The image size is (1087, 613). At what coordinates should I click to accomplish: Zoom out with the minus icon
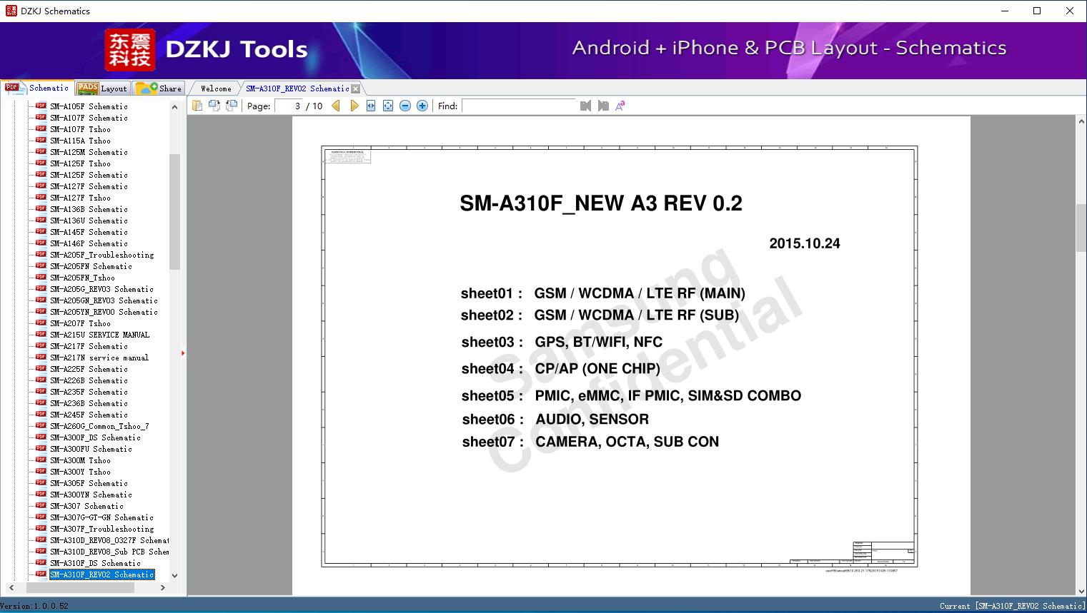point(405,106)
